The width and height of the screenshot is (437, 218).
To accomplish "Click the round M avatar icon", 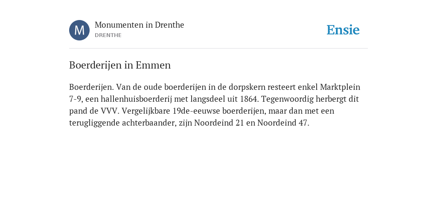I will [x=79, y=30].
